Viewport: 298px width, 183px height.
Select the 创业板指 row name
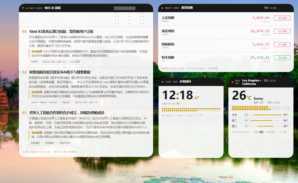pyautogui.click(x=168, y=44)
